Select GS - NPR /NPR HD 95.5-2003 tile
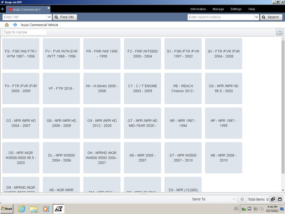 point(224,88)
